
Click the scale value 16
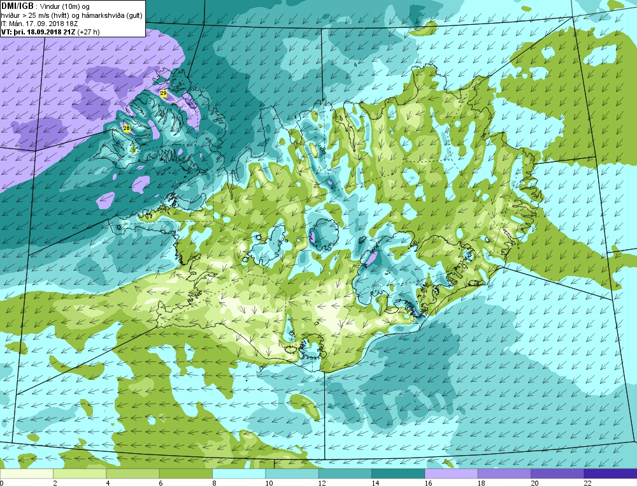point(428,483)
